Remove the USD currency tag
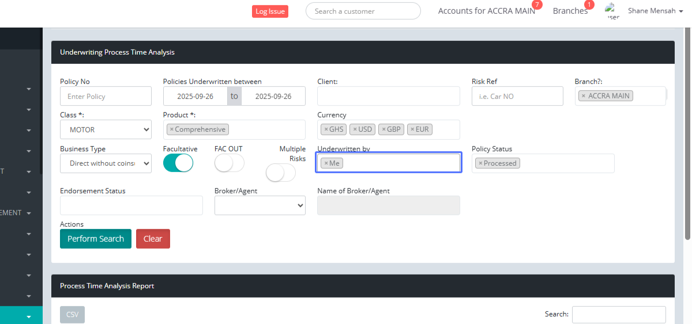The height and width of the screenshot is (324, 692). [x=355, y=129]
